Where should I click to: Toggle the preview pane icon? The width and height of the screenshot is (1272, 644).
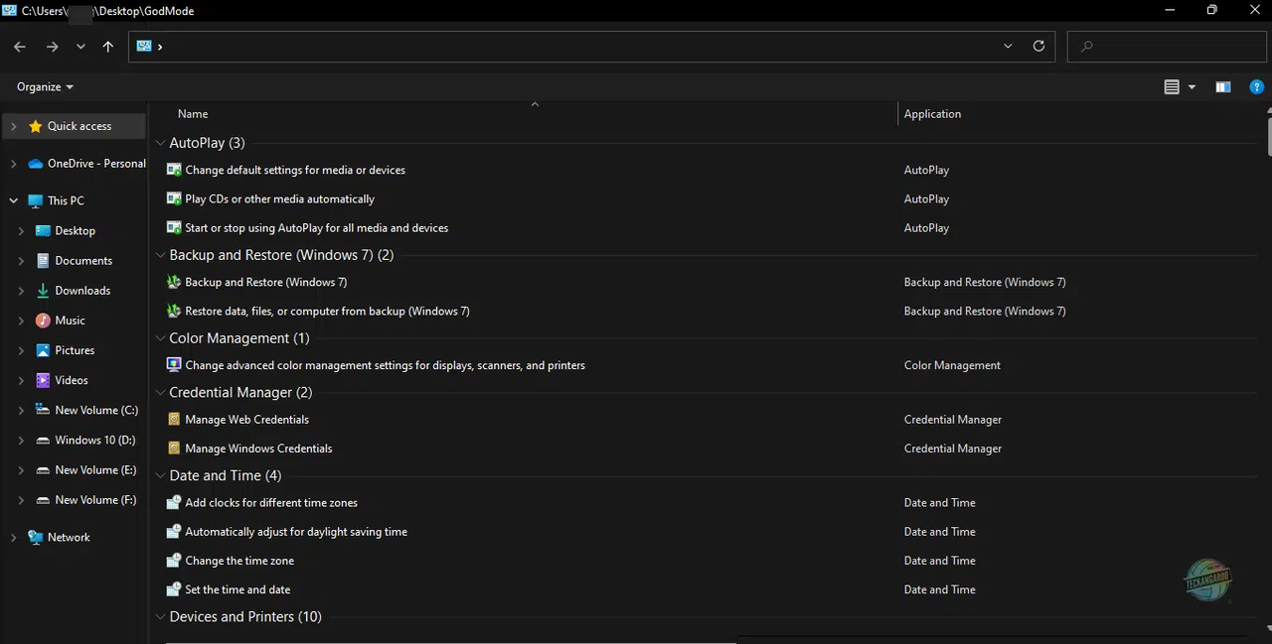click(x=1223, y=87)
